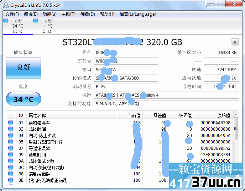This screenshot has height=191, width=245.
Task: Select the 启动-关闭循环次数 attribute name
Action: 46,168
